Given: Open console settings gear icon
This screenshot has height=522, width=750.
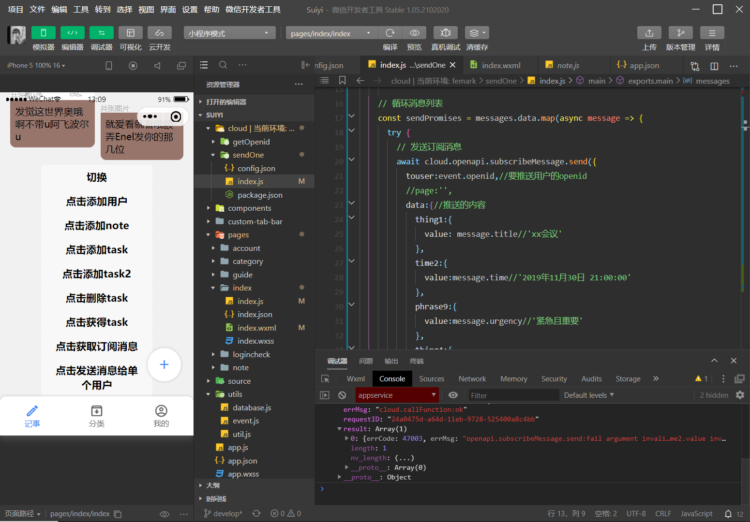Looking at the screenshot, I should click(x=740, y=395).
